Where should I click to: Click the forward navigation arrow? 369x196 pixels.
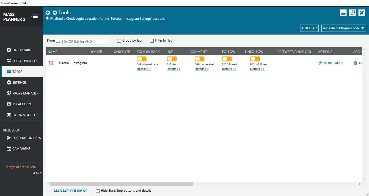(55, 13)
